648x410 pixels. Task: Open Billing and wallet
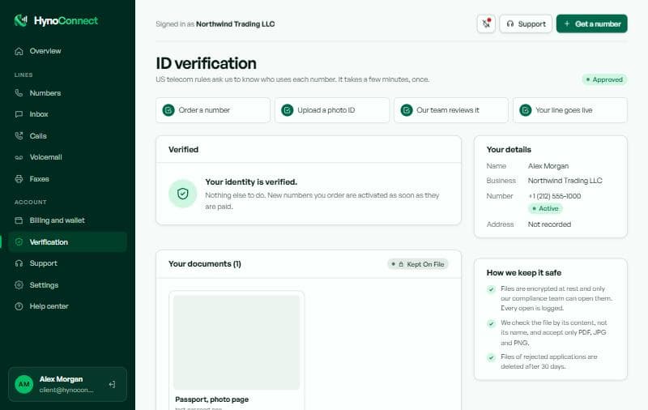point(67,220)
